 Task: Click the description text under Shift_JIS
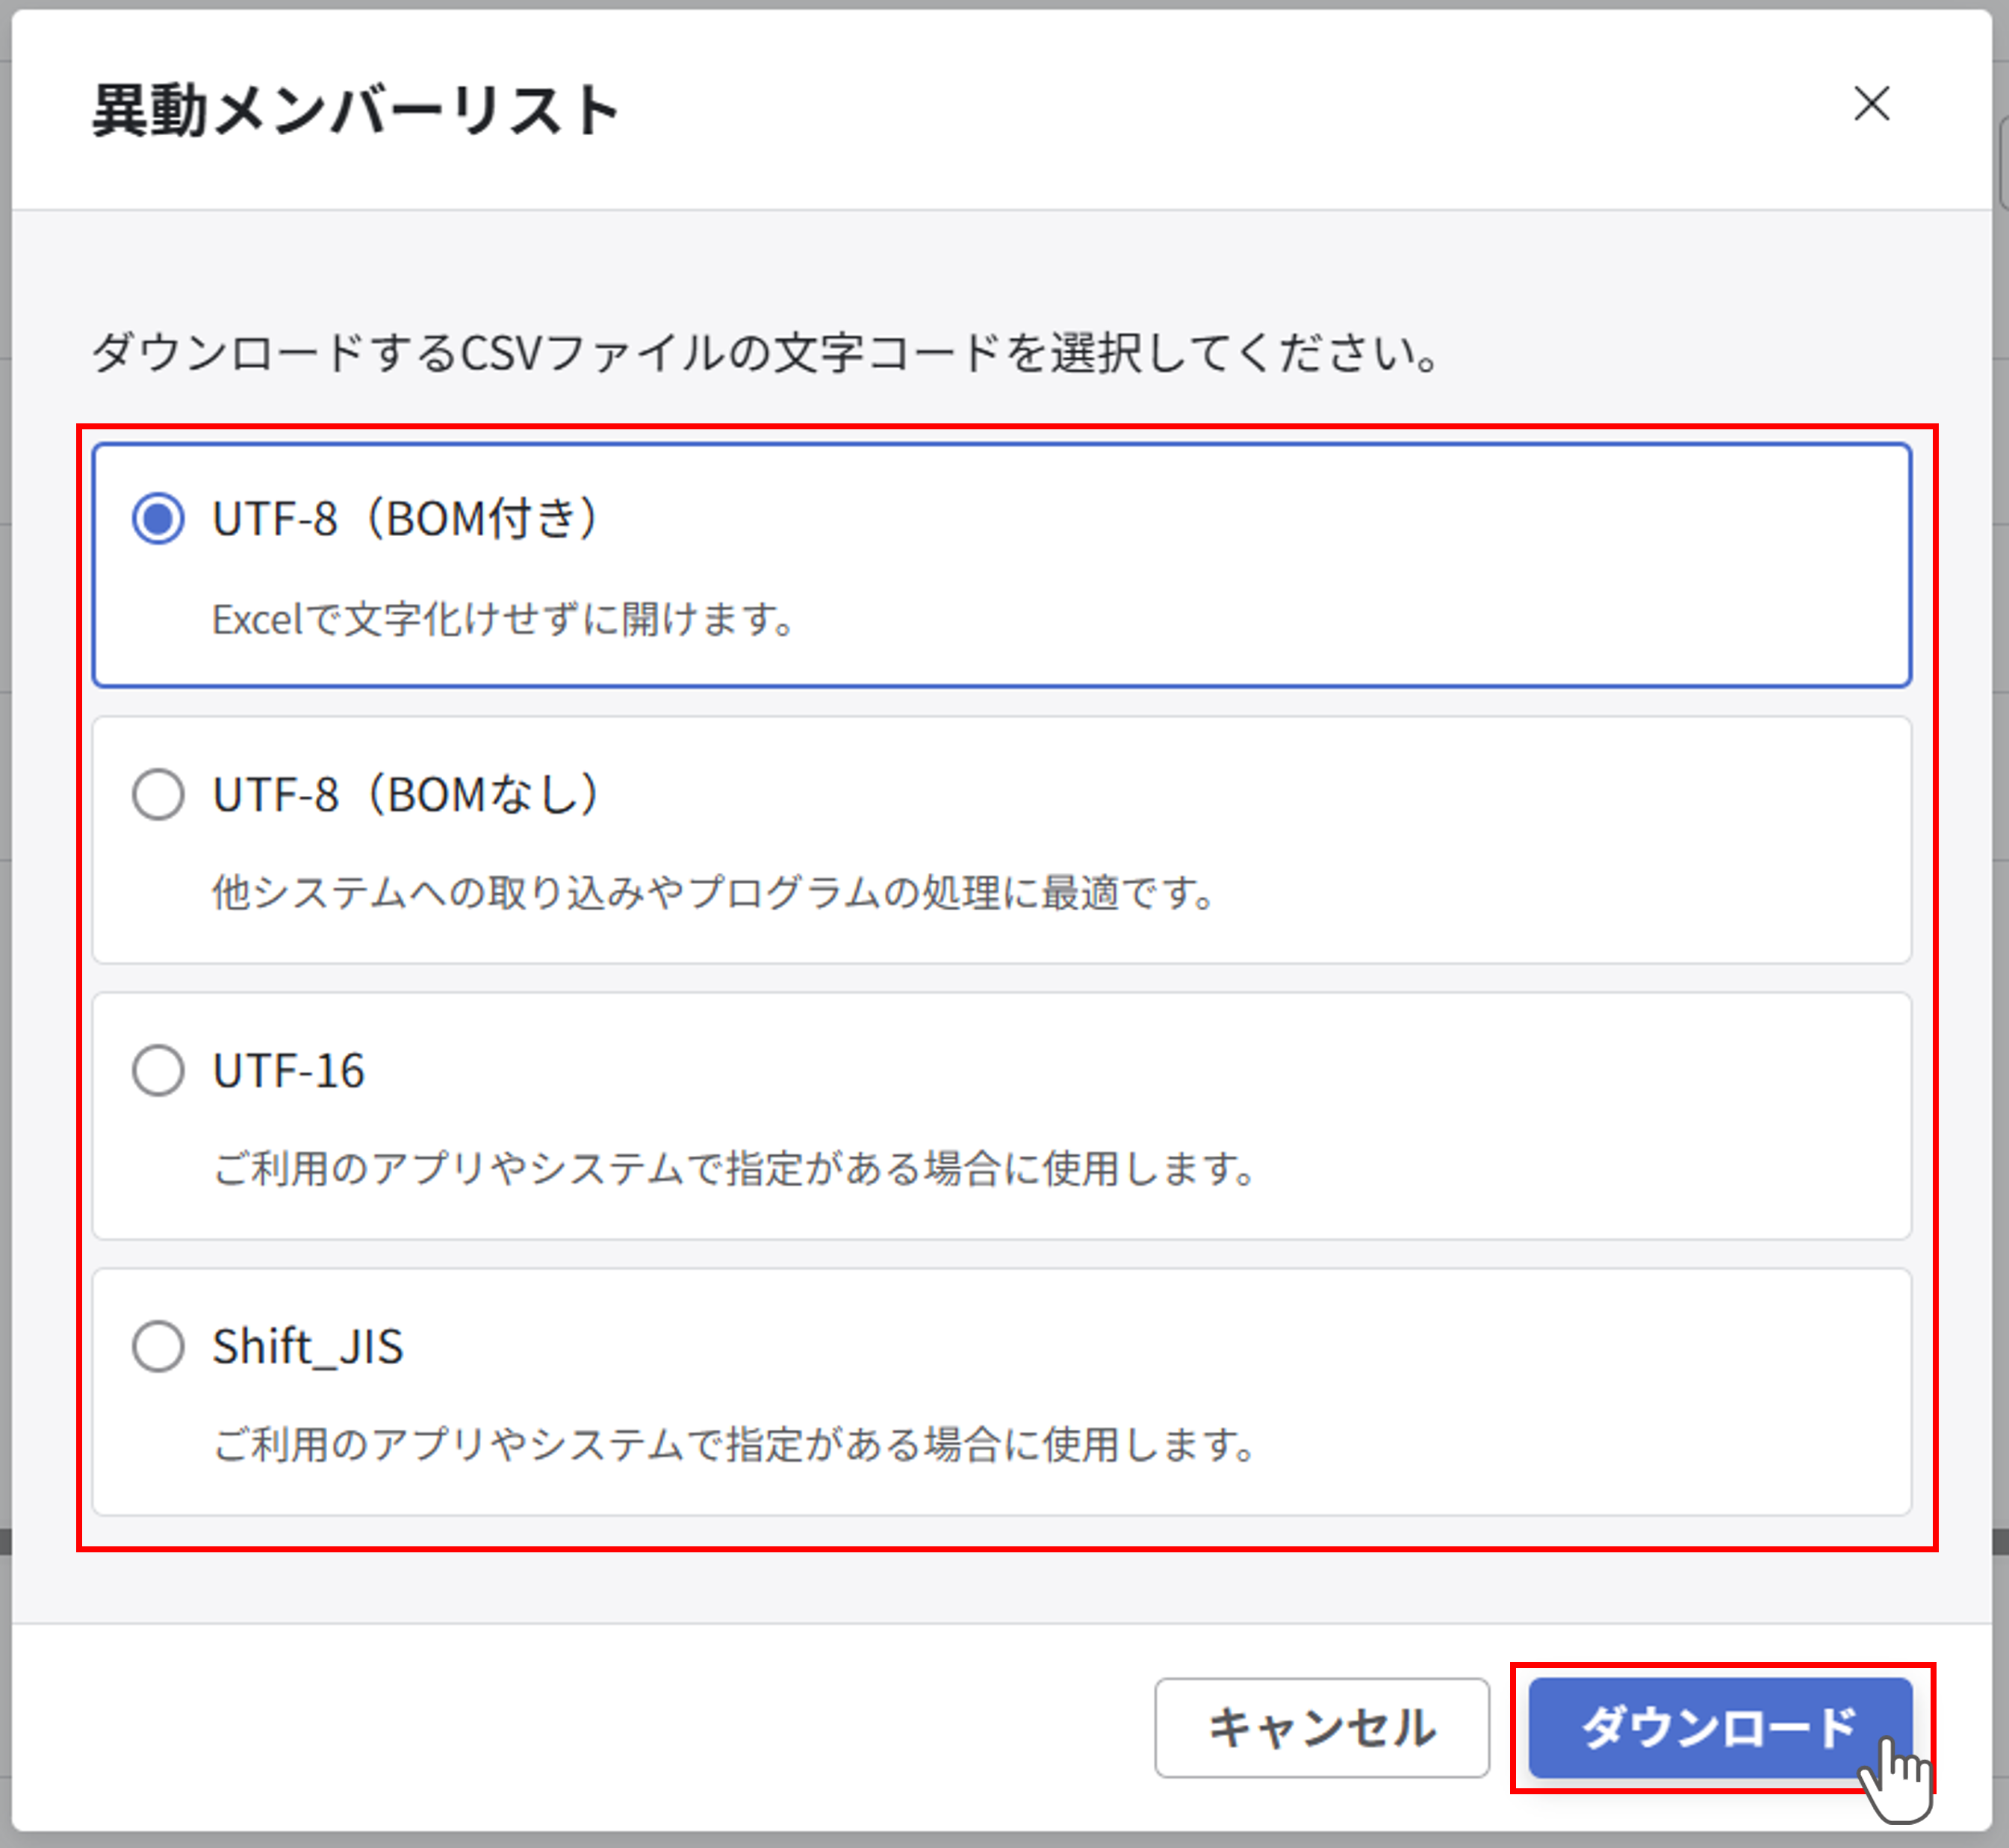tap(735, 1444)
